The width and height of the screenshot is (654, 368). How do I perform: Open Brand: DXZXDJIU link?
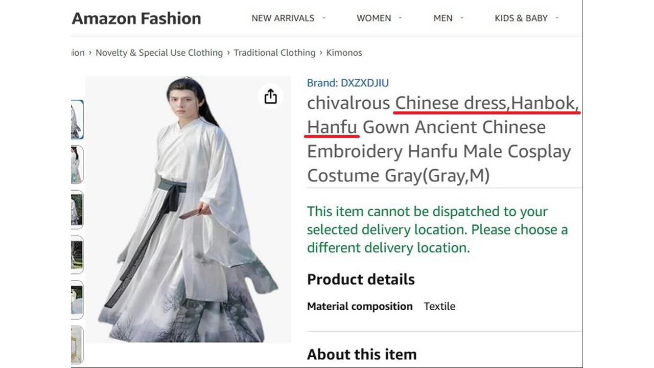pyautogui.click(x=348, y=83)
